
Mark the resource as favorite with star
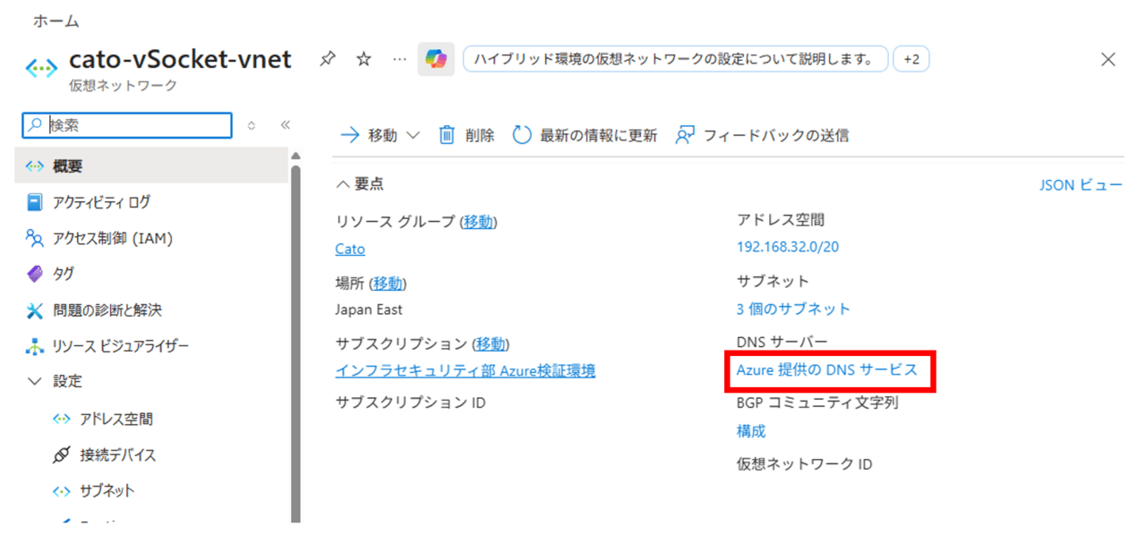[363, 59]
